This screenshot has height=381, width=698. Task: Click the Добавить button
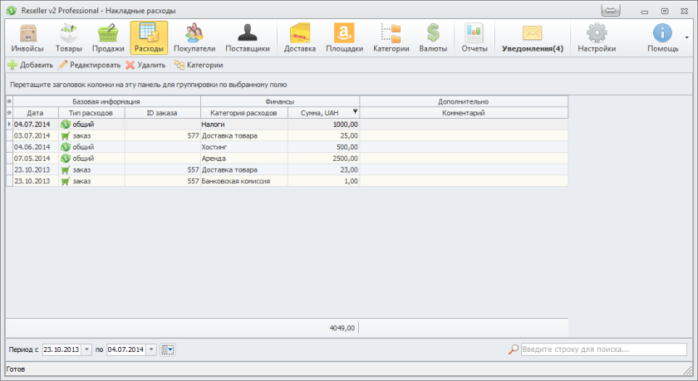pos(30,65)
